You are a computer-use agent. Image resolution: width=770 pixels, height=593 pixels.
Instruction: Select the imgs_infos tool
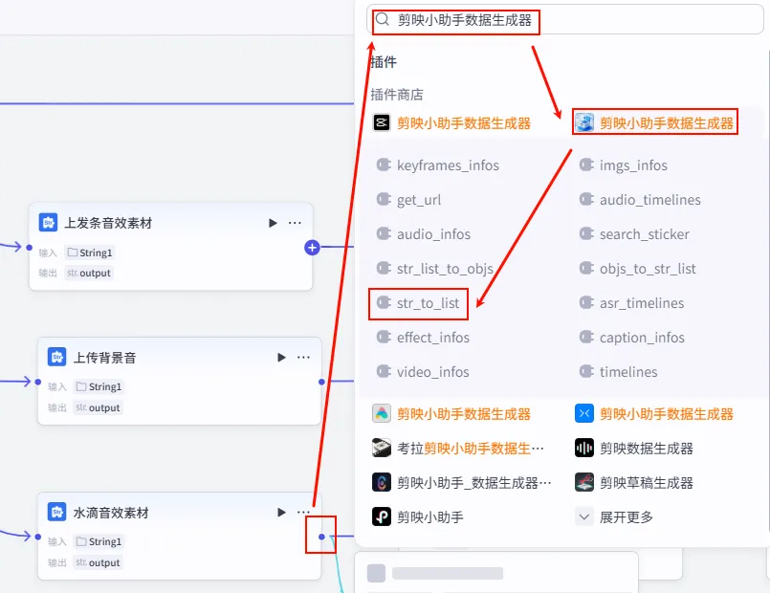point(633,165)
